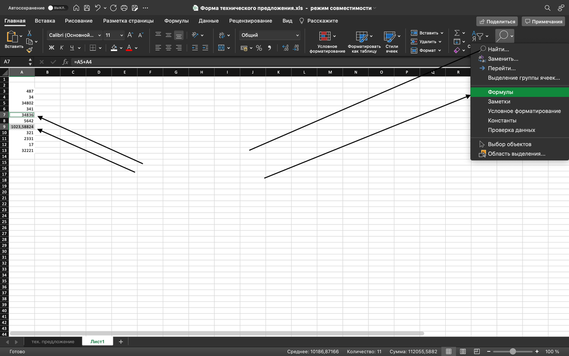Switch to Normal view in status bar
The height and width of the screenshot is (356, 569).
tap(448, 352)
